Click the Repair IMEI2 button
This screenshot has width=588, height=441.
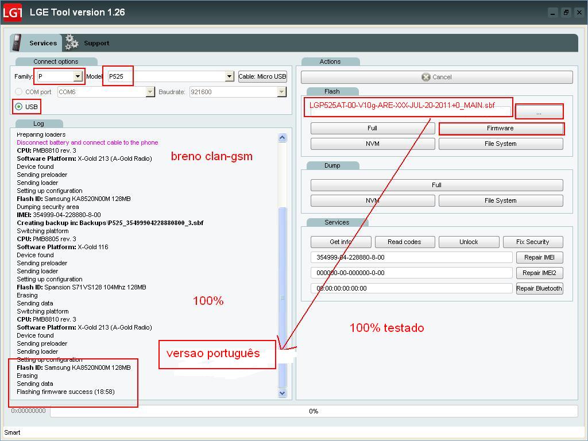[x=539, y=273]
